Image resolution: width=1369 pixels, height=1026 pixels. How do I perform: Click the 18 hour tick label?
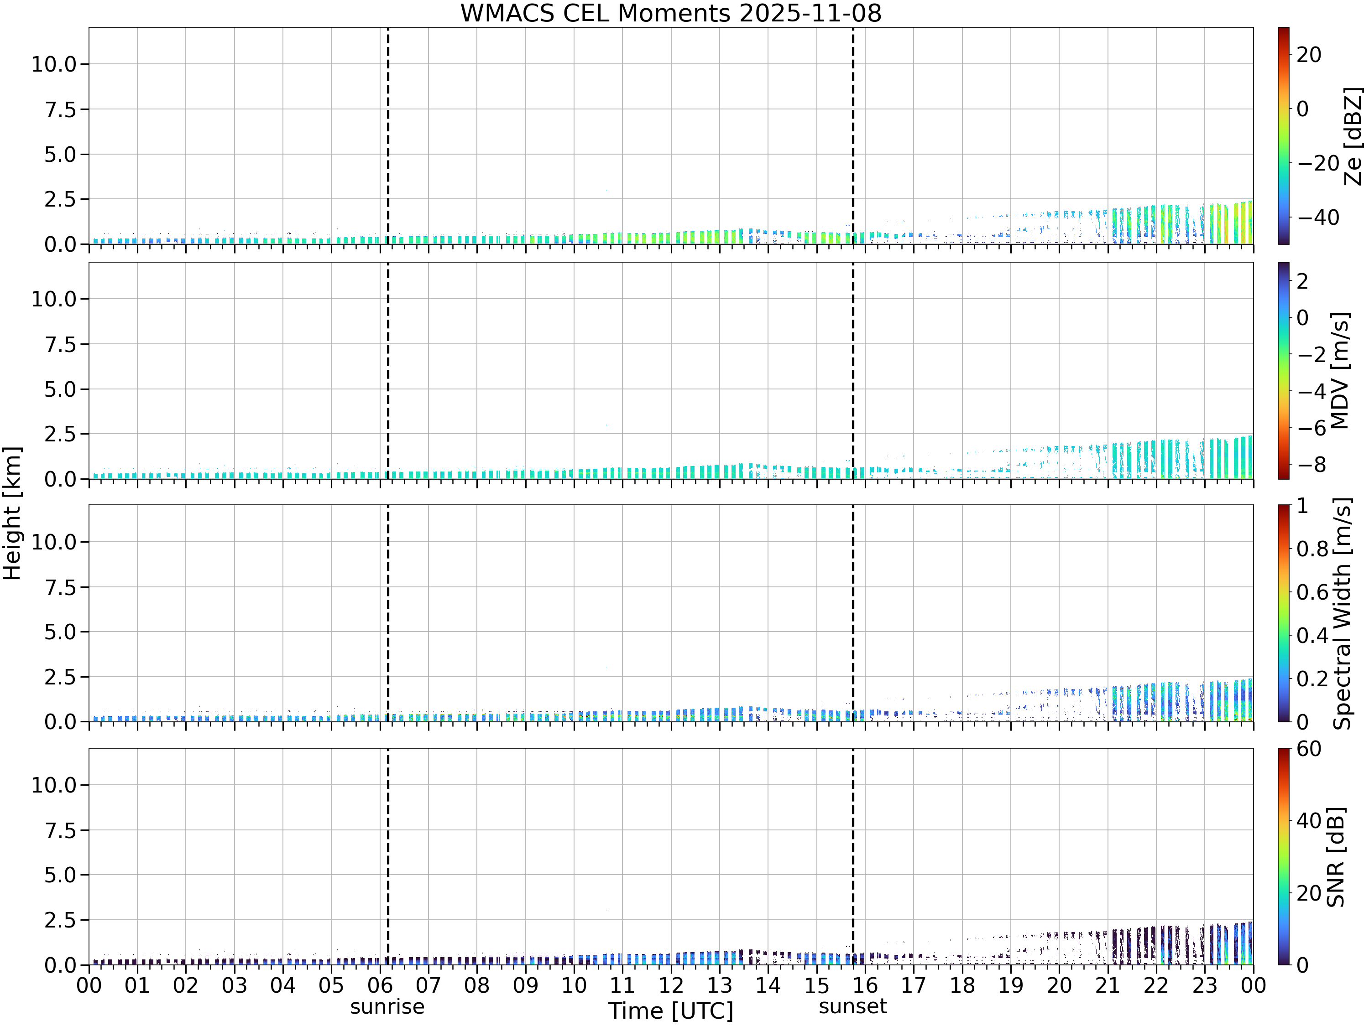click(962, 985)
